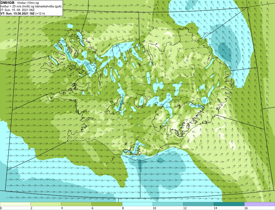
Task: Click the 12–14 m/s teal legend swatch
Action: point(198,204)
